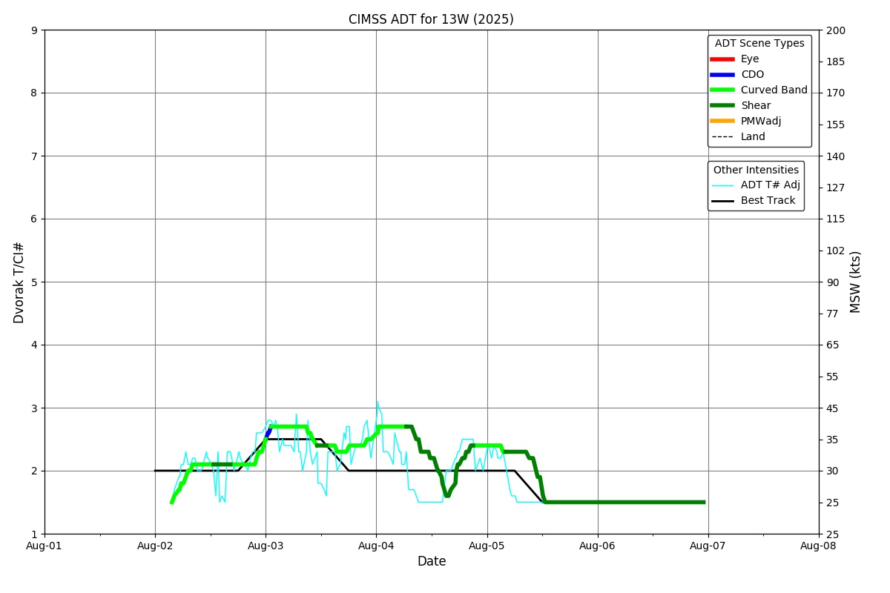Select the orange PMWadj legend swatch
The width and height of the screenshot is (890, 593).
coord(722,122)
